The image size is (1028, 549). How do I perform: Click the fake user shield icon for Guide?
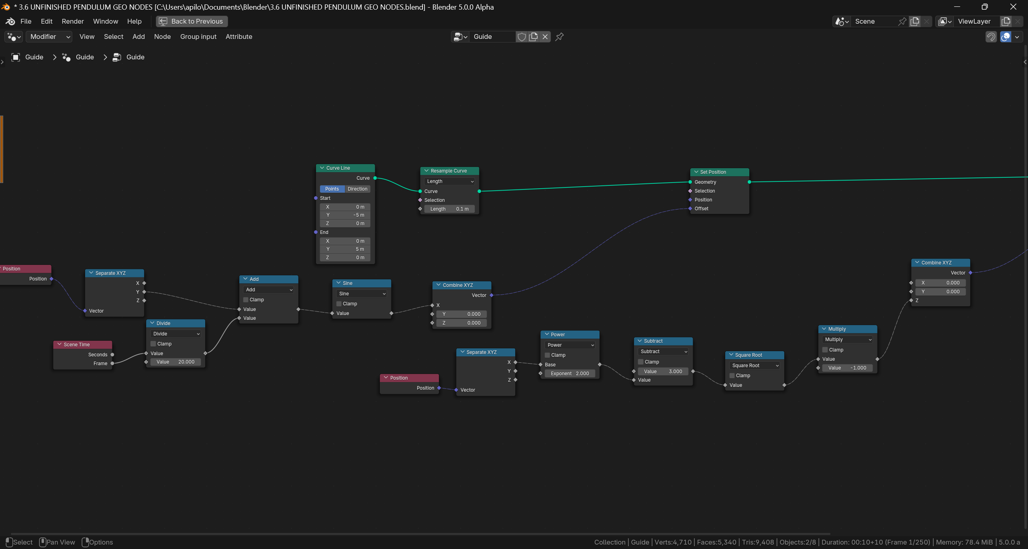click(x=522, y=37)
